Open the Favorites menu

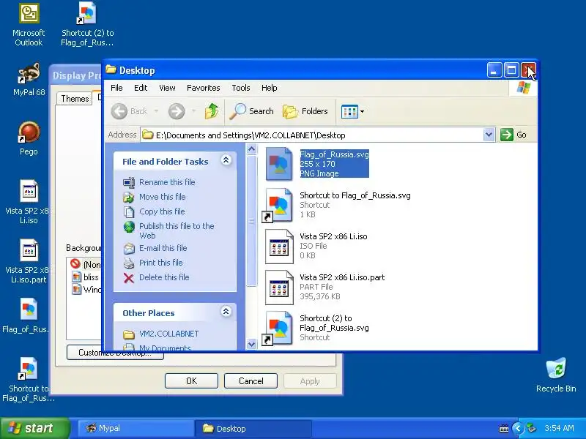coord(204,88)
